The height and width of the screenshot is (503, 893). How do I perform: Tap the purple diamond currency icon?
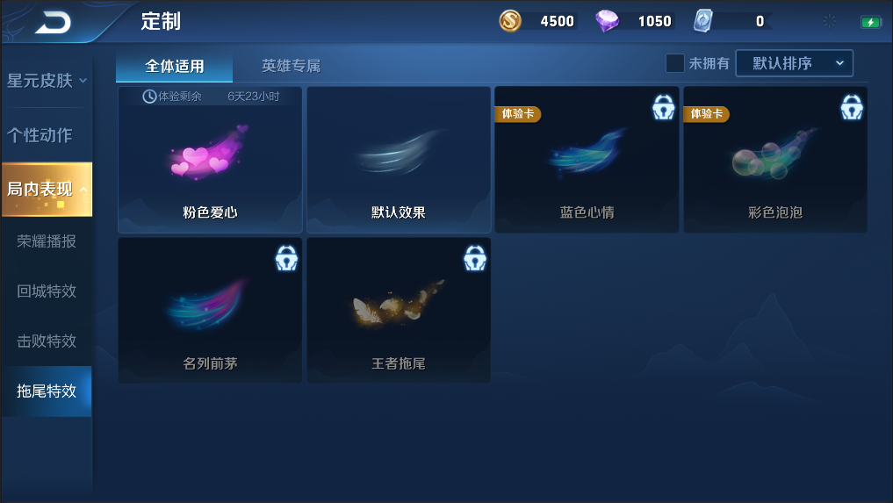[x=607, y=21]
